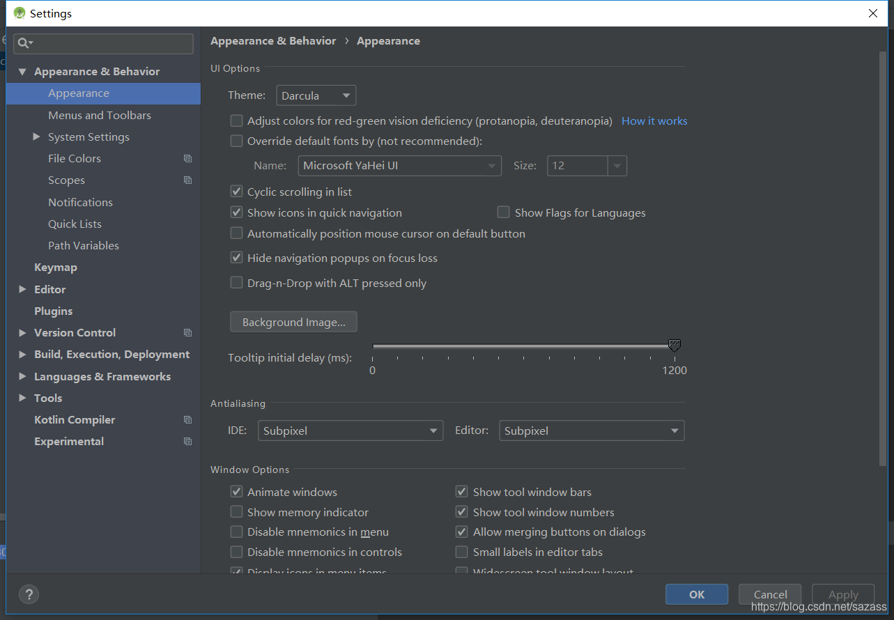Toggle Show tool window numbers

tap(461, 512)
